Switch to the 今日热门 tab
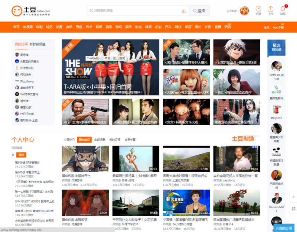Viewport: 297px width, 232px height. tap(69, 140)
